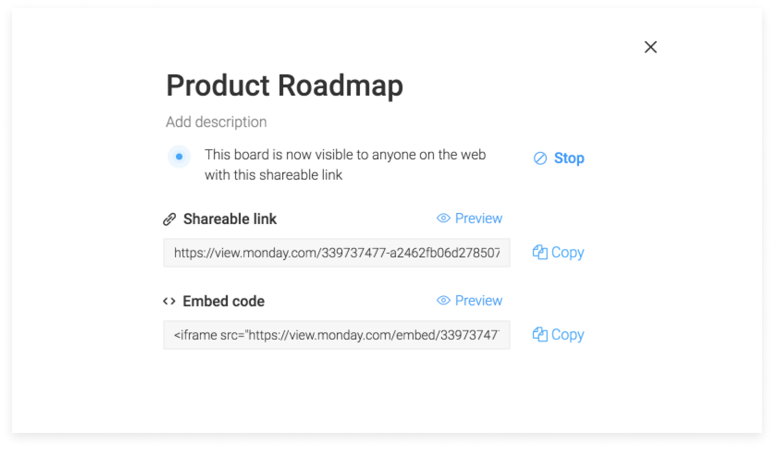The height and width of the screenshot is (449, 774).
Task: Click the copy icon next to iframe code
Action: tap(540, 334)
